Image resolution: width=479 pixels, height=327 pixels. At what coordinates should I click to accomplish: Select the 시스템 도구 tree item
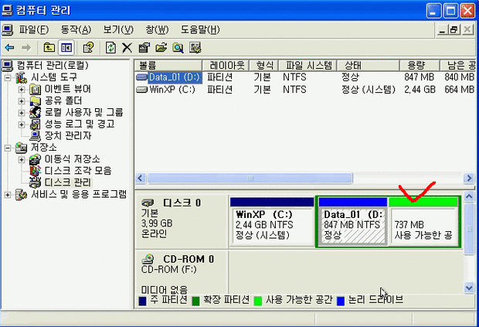point(54,77)
